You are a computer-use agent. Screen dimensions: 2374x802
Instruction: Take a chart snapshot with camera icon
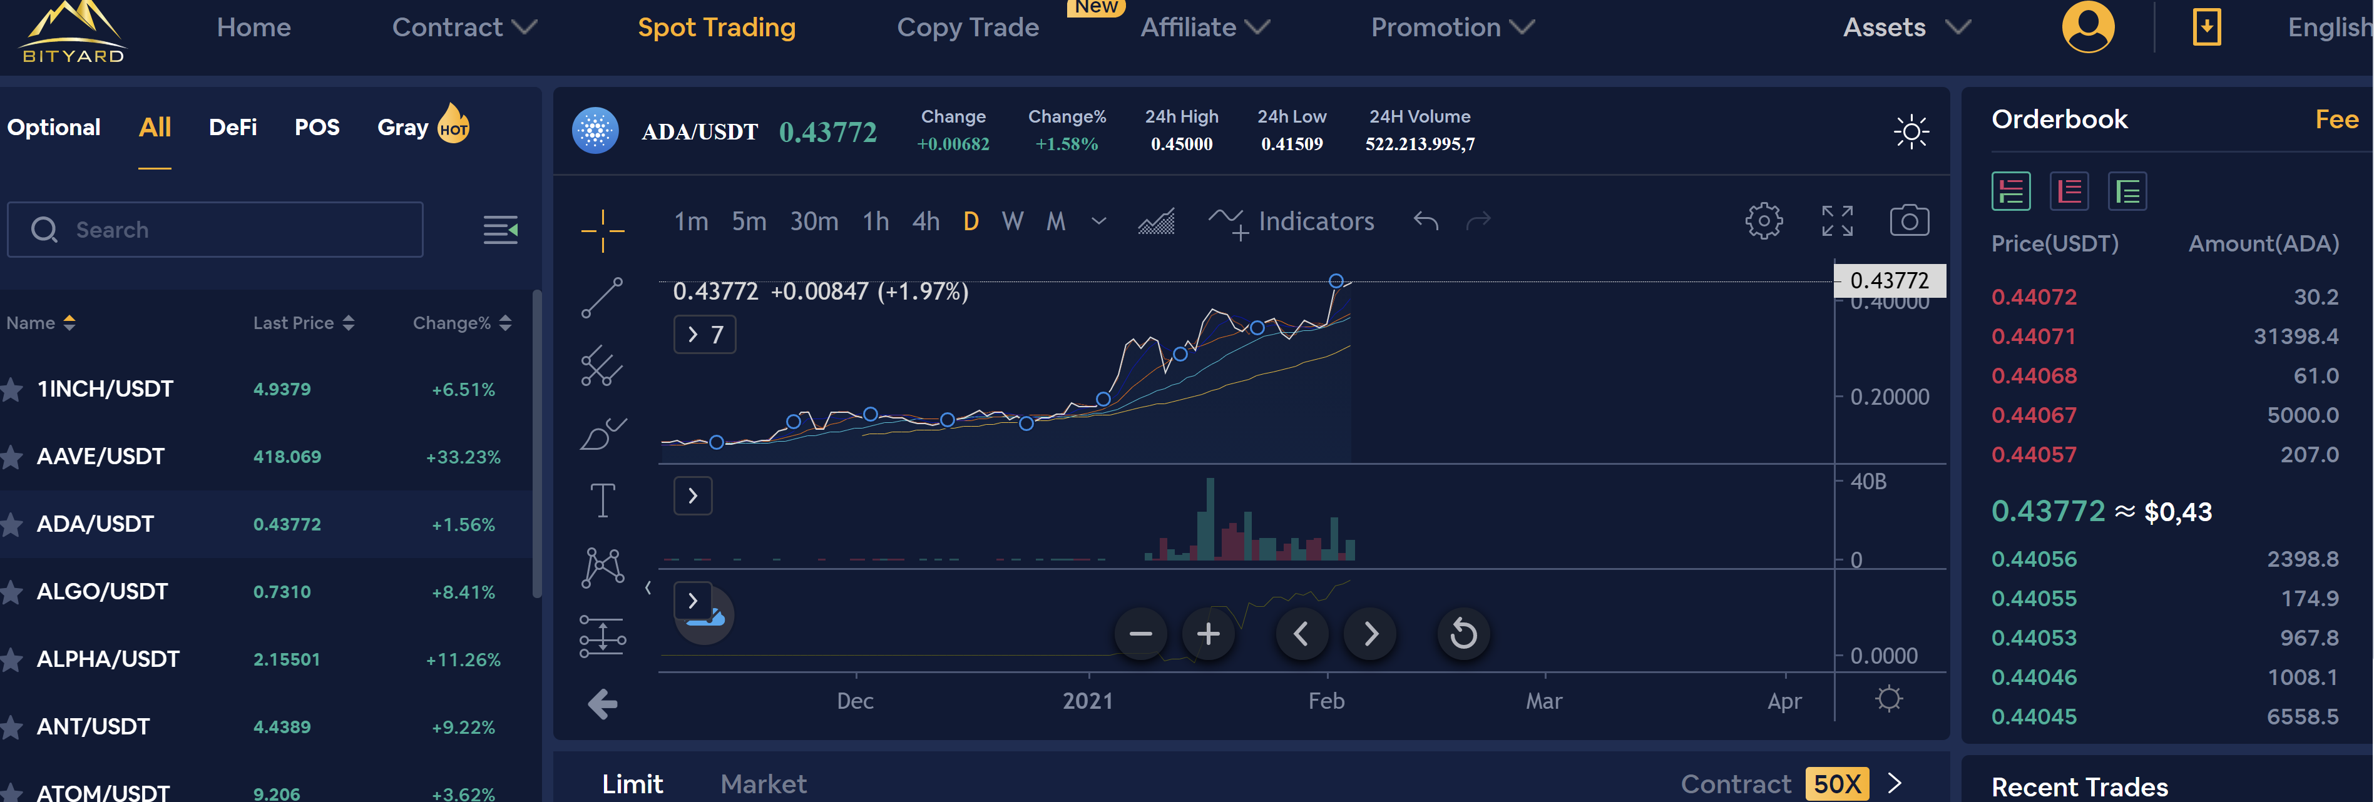pyautogui.click(x=1910, y=221)
